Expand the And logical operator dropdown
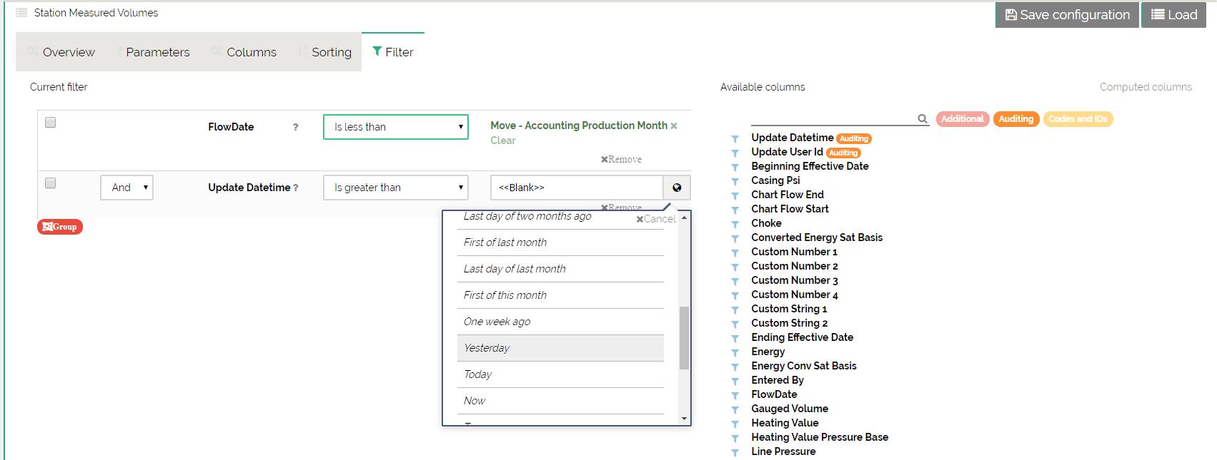Screen dimensions: 1217x460 click(x=126, y=188)
